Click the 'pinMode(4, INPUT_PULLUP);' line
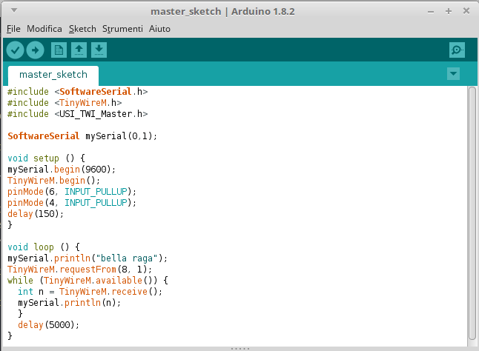 click(x=72, y=202)
